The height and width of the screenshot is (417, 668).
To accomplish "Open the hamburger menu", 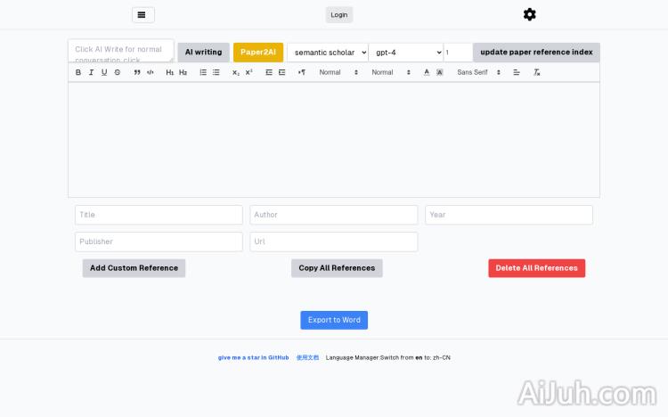I will pyautogui.click(x=143, y=14).
